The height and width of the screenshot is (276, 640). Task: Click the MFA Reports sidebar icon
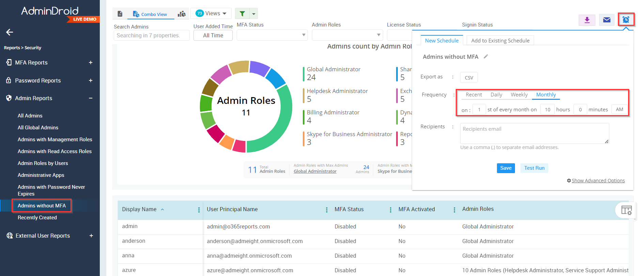(9, 62)
